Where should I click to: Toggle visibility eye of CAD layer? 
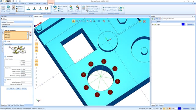coord(153,24)
